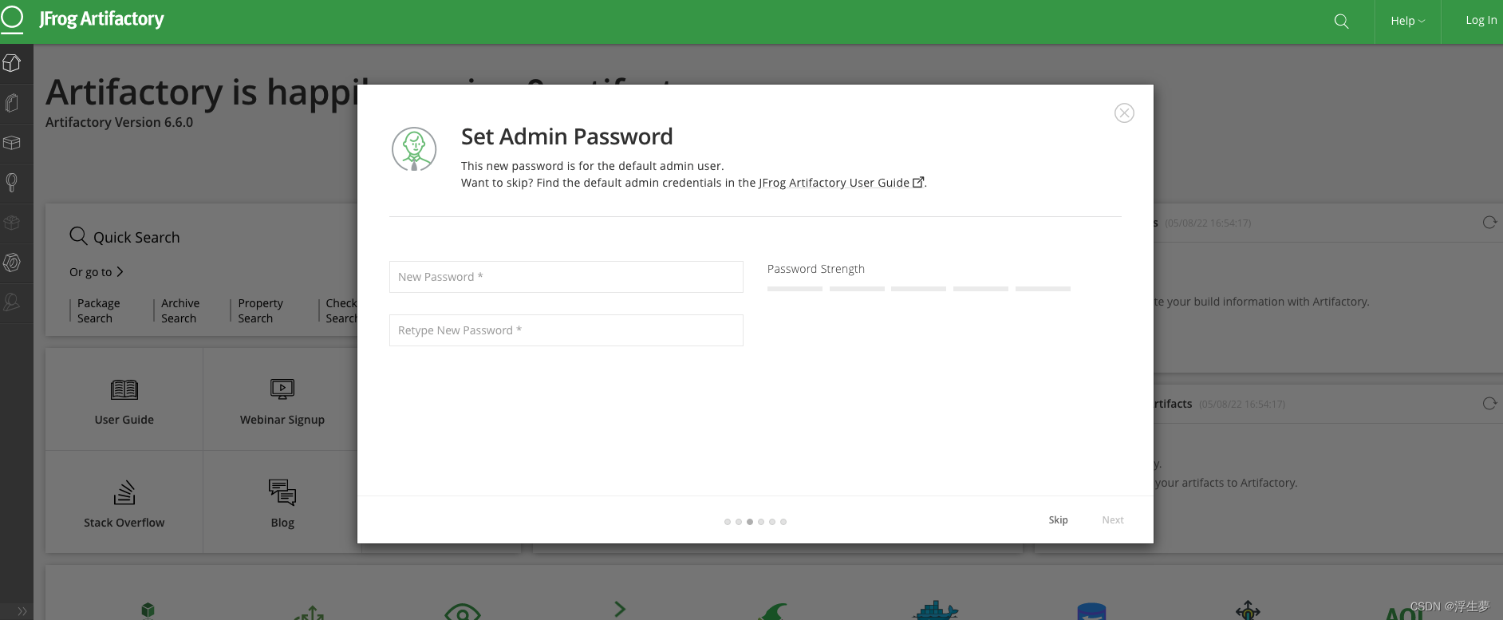Viewport: 1503px width, 620px height.
Task: Click the New Password field
Action: pyautogui.click(x=566, y=277)
